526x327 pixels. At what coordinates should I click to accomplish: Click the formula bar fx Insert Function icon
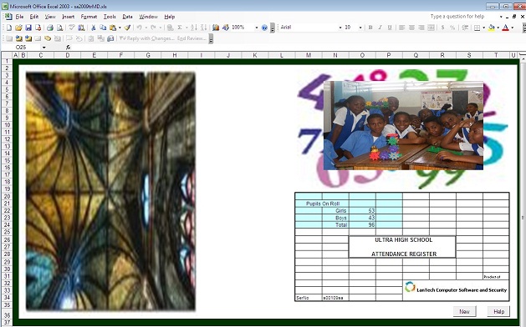pos(68,48)
